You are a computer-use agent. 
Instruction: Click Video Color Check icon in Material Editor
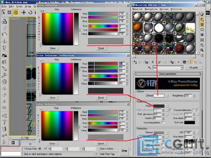pyautogui.click(x=202, y=35)
